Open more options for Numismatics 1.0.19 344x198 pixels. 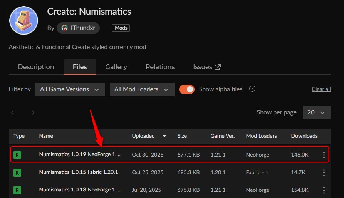click(324, 155)
